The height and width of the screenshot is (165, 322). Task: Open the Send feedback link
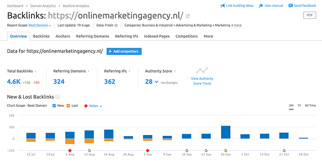305,6
